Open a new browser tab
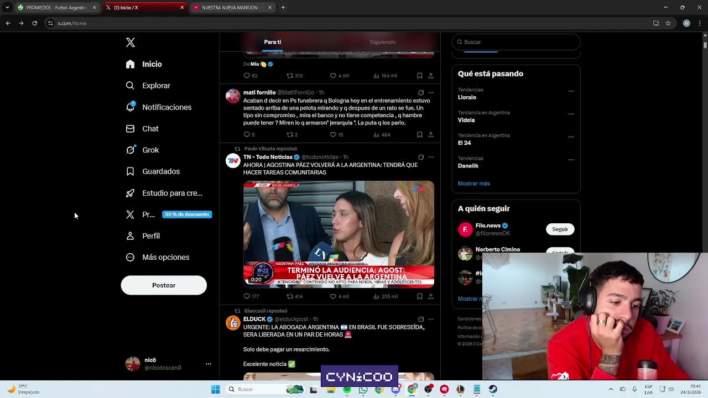The image size is (708, 398). click(x=283, y=8)
